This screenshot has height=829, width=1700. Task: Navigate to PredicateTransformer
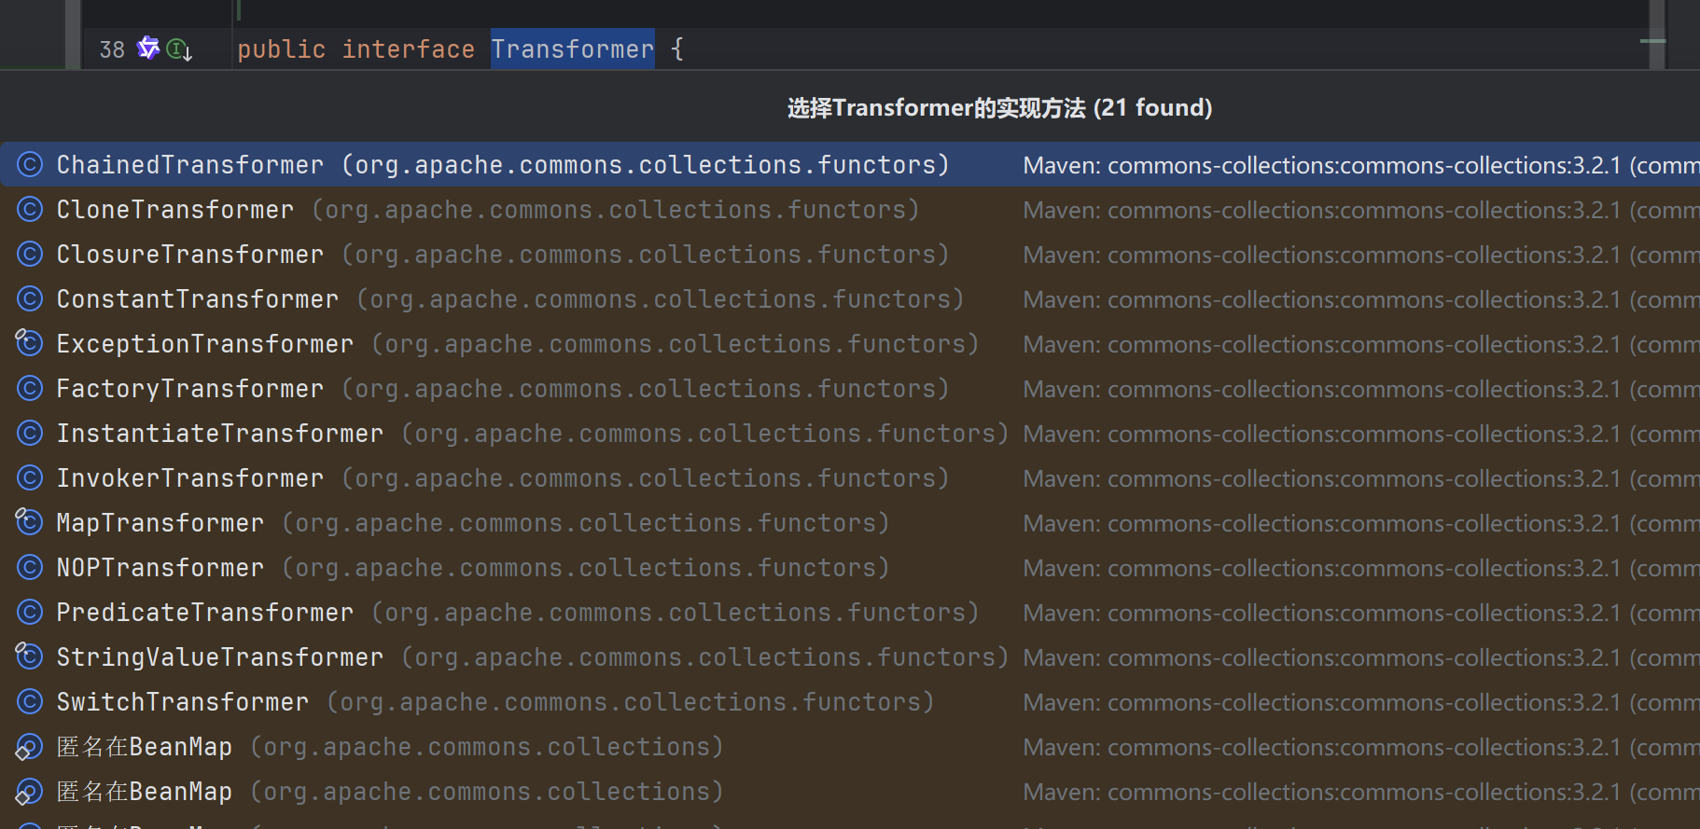coord(850,613)
